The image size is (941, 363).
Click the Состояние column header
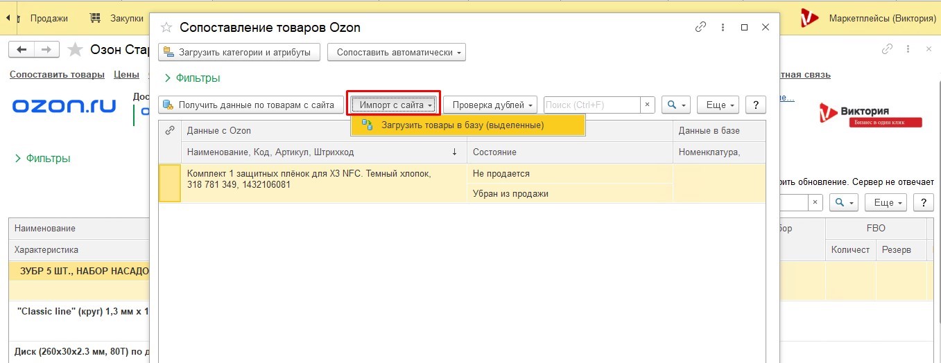tap(569, 152)
